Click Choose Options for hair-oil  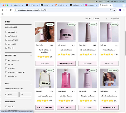pyautogui.click(x=45, y=107)
